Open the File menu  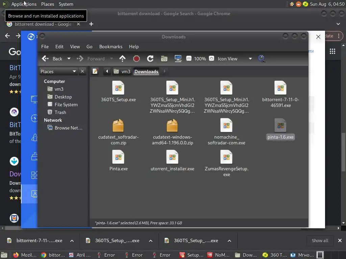(x=45, y=47)
